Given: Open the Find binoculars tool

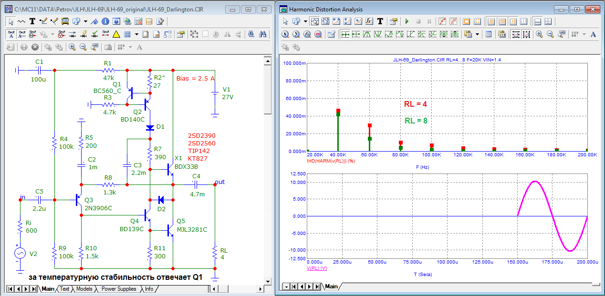Looking at the screenshot, I should click(262, 34).
